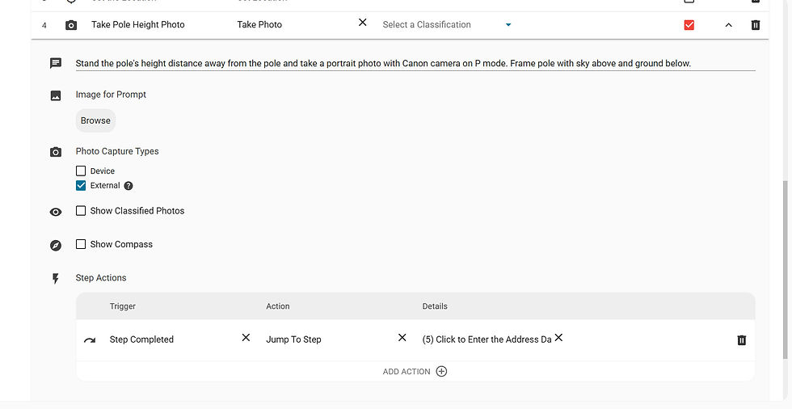The width and height of the screenshot is (792, 409).
Task: Disable the External capture type
Action: [81, 185]
